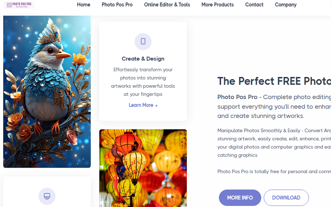This screenshot has height=207, width=331.
Task: Click the Create & Design heading
Action: tap(143, 59)
